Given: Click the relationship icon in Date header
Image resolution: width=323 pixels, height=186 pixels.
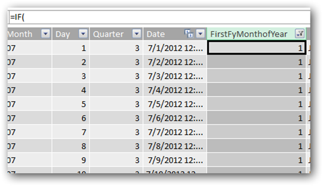Looking at the screenshot, I should click(189, 34).
